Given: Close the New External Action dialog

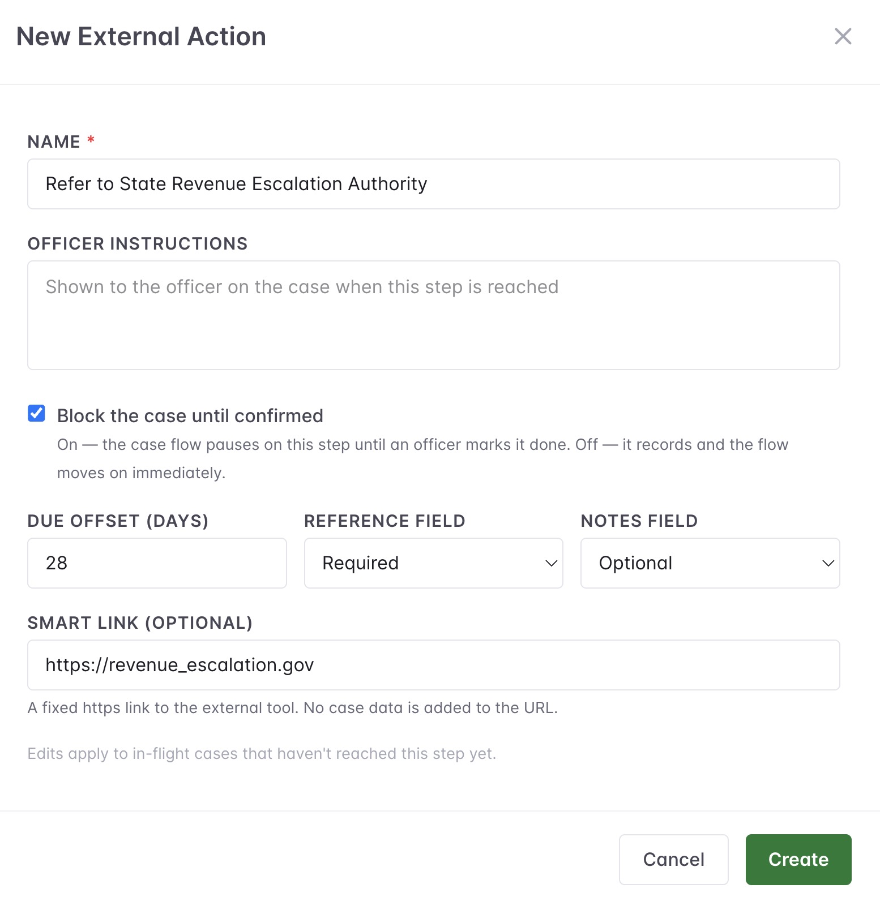Looking at the screenshot, I should pyautogui.click(x=843, y=36).
